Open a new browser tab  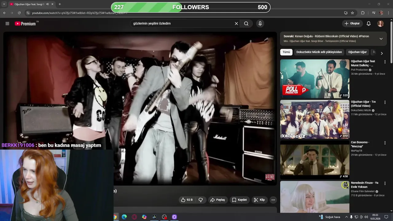point(60,4)
